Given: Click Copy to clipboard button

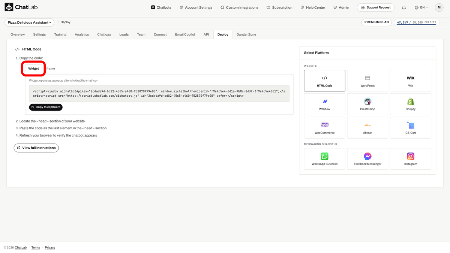Looking at the screenshot, I should click(46, 107).
